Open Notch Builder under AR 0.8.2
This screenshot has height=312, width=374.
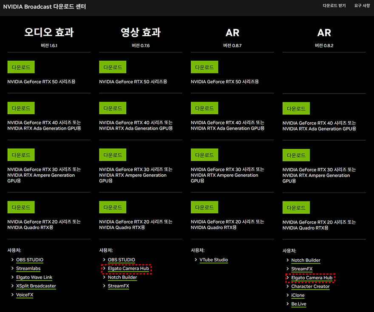(306, 260)
